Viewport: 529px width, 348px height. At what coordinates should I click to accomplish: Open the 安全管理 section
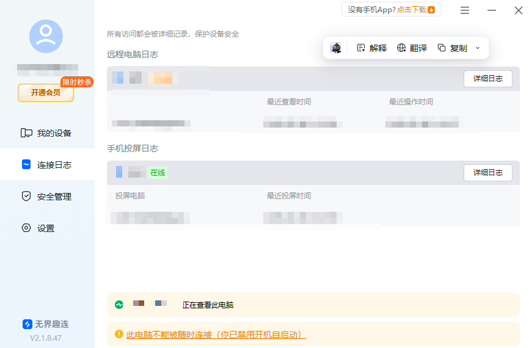click(47, 197)
